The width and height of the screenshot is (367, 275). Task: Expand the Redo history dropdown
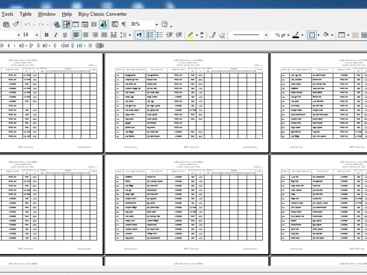point(47,25)
